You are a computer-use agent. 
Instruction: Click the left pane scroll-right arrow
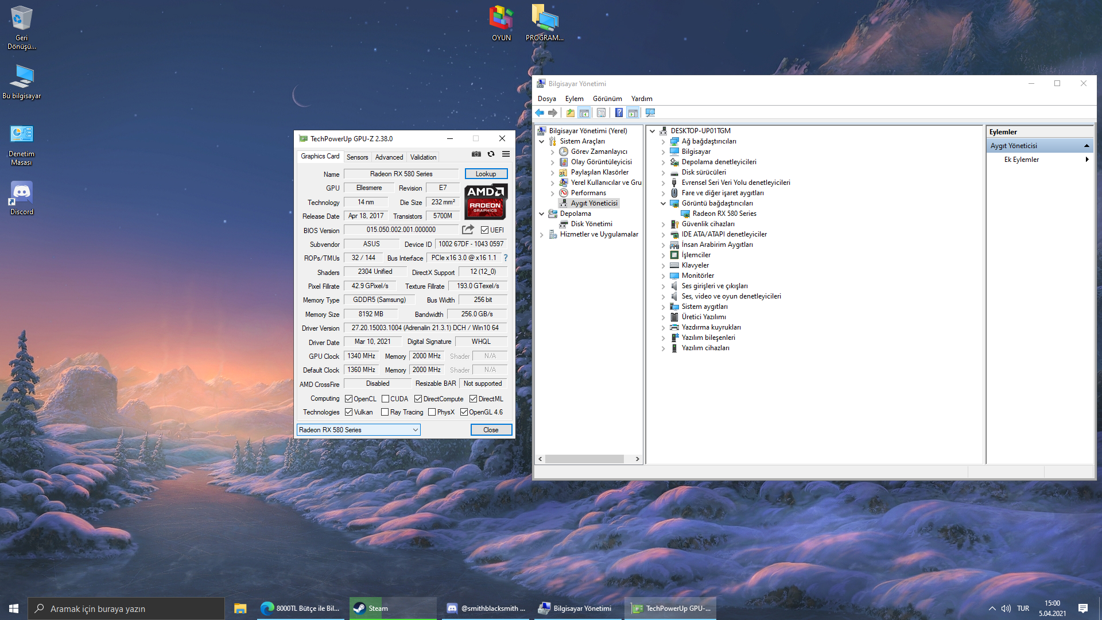637,459
